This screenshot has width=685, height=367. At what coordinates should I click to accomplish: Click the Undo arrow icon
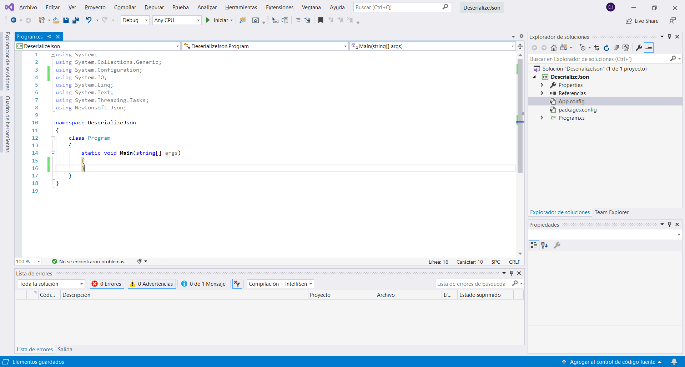[x=89, y=20]
